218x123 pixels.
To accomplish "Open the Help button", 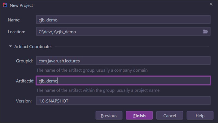I will pyautogui.click(x=200, y=115).
